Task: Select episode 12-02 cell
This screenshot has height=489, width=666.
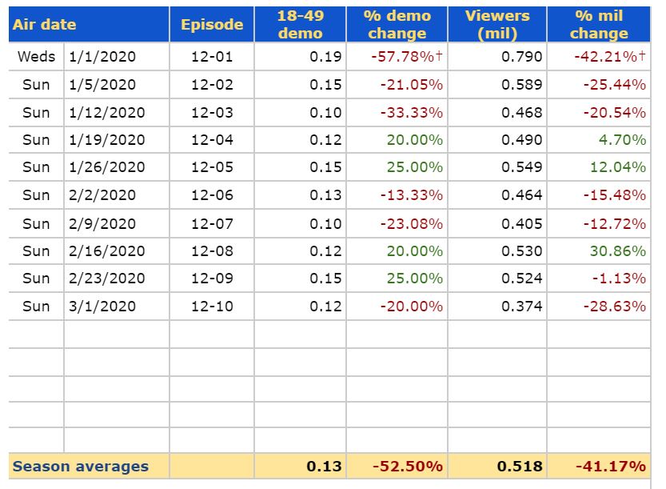Action: [213, 85]
